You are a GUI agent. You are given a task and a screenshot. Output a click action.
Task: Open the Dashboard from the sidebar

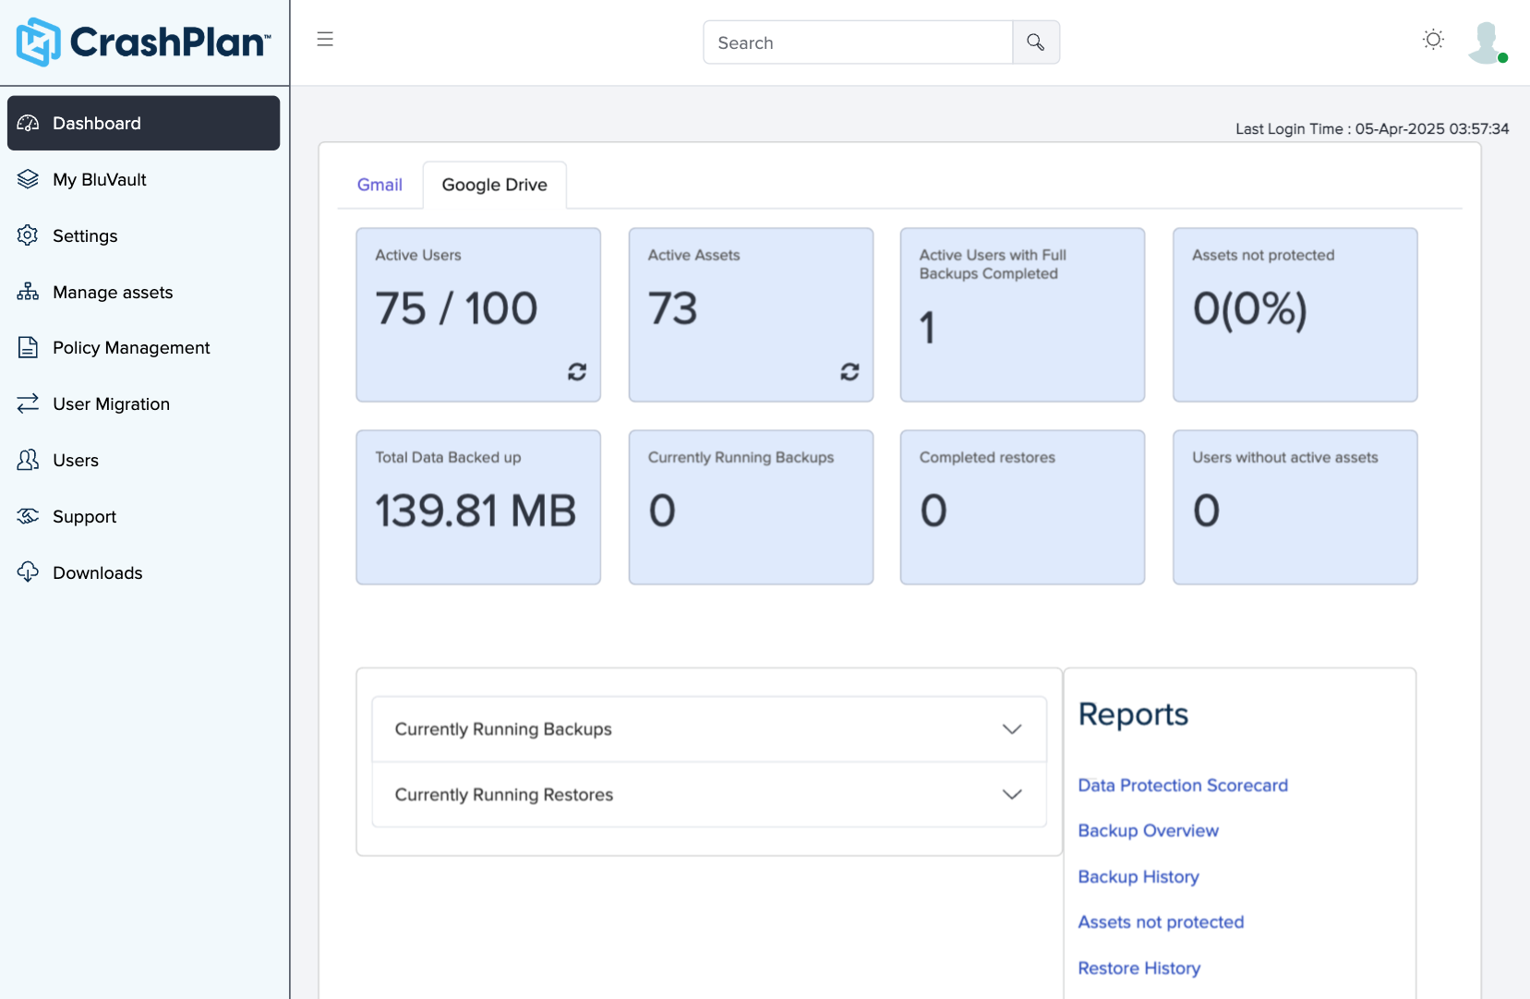95,123
